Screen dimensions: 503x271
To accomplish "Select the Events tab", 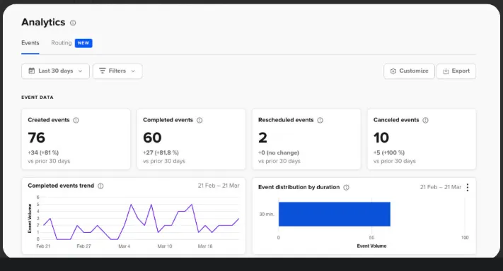I will [30, 43].
